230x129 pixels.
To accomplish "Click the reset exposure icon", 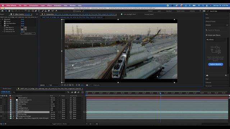I will coord(79,85).
